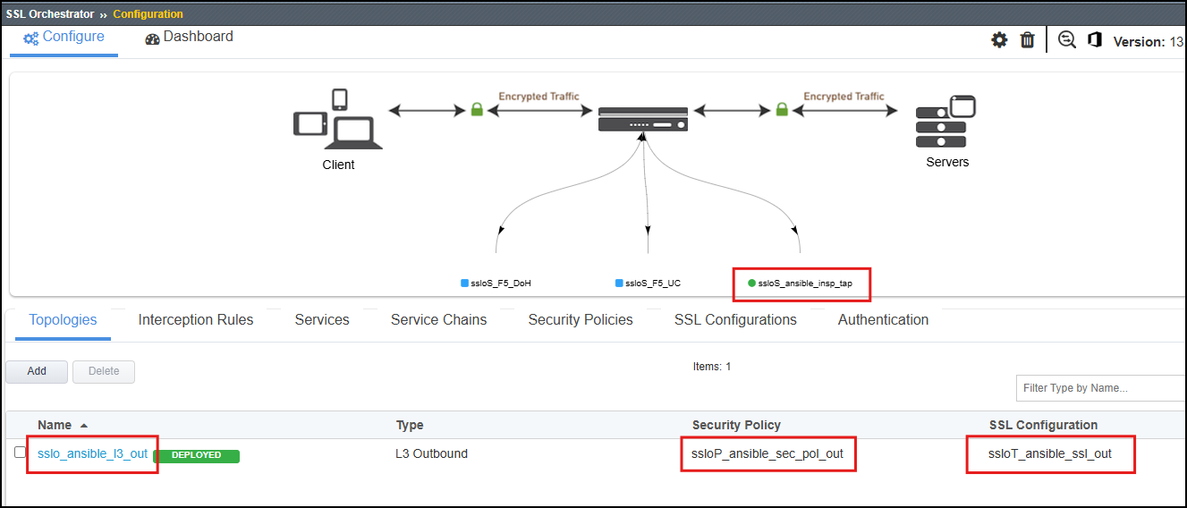1187x508 pixels.
Task: Click the SSL Orchestrator breadcrumb
Action: click(x=50, y=14)
